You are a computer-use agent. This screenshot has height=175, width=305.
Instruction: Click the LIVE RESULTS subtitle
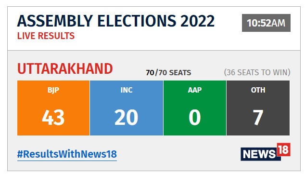[x=46, y=36]
